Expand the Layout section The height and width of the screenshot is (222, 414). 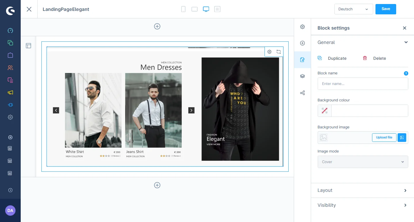(363, 190)
